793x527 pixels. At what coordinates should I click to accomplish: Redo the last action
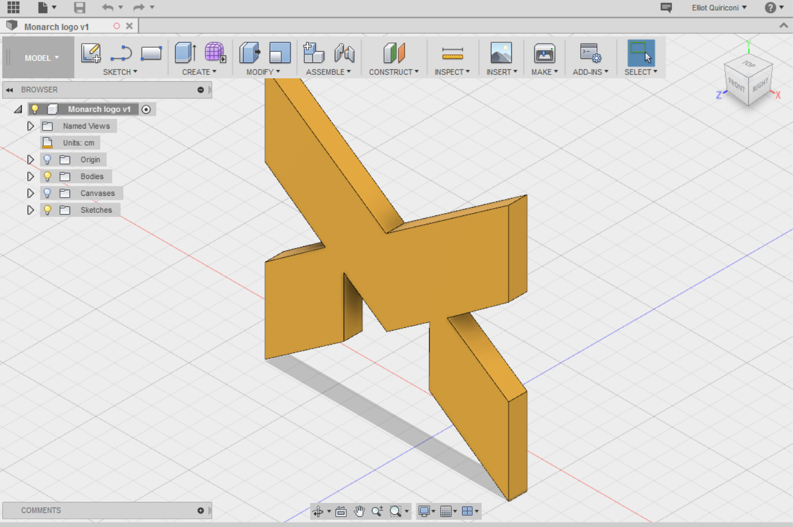point(139,7)
